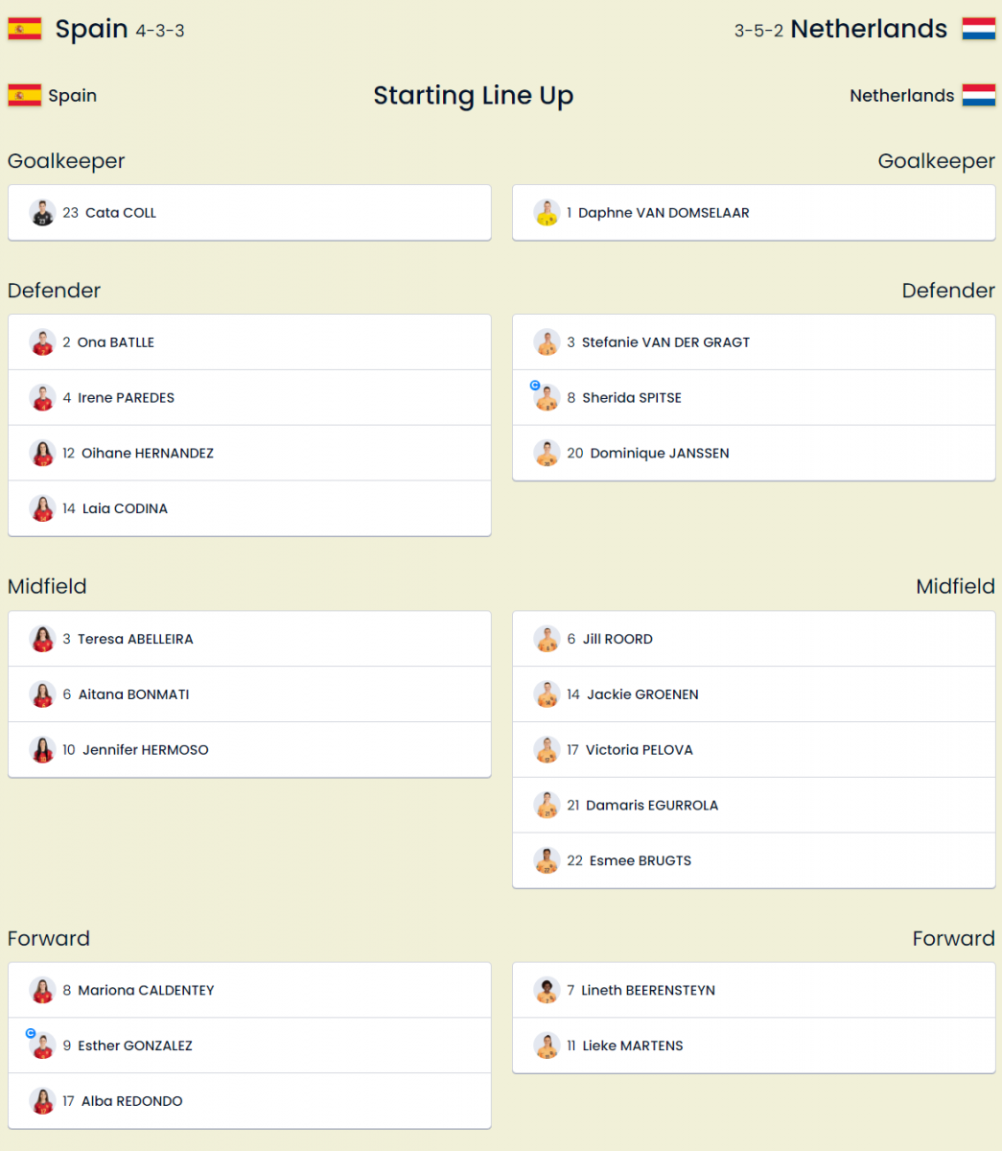This screenshot has width=1002, height=1151.
Task: Click the Spain flag beside Starting Line Up
Action: tap(25, 95)
